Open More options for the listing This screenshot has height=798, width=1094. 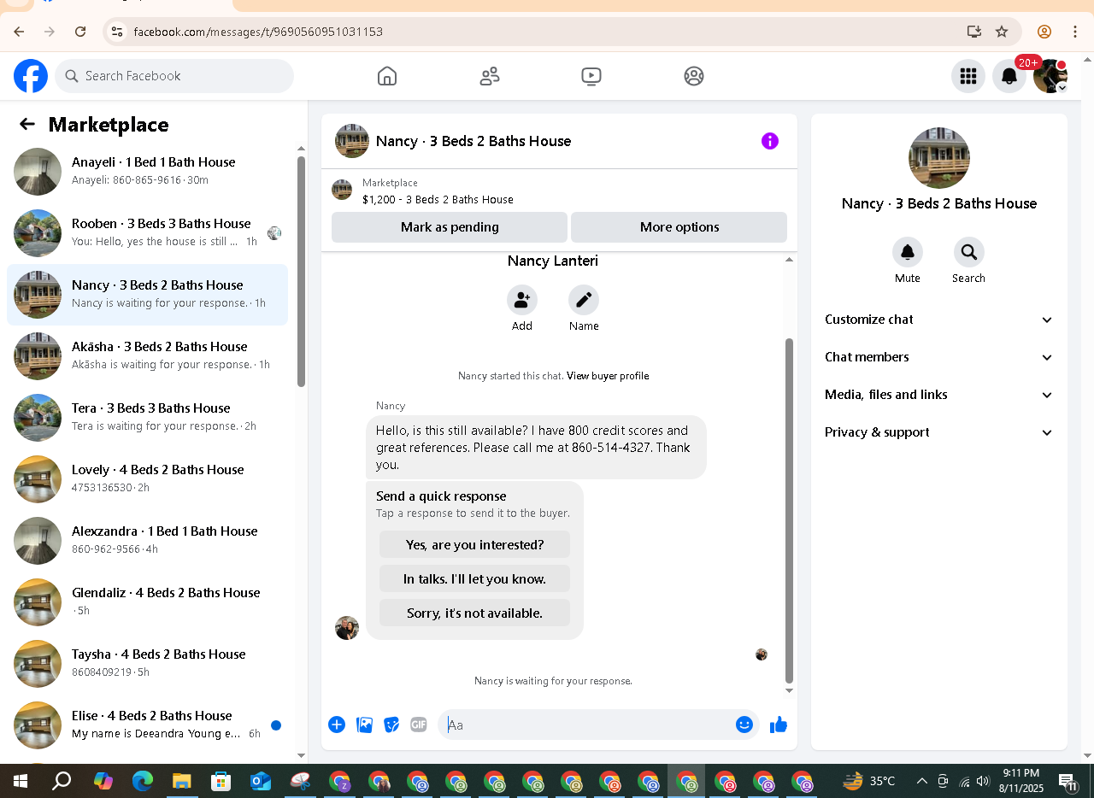[x=679, y=227]
